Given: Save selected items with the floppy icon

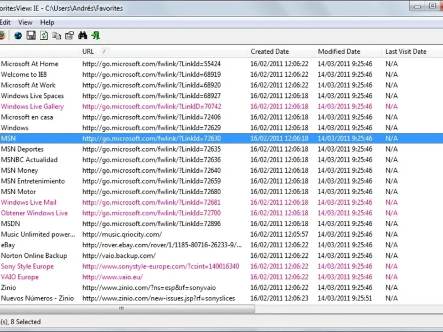Looking at the screenshot, I should pos(31,35).
